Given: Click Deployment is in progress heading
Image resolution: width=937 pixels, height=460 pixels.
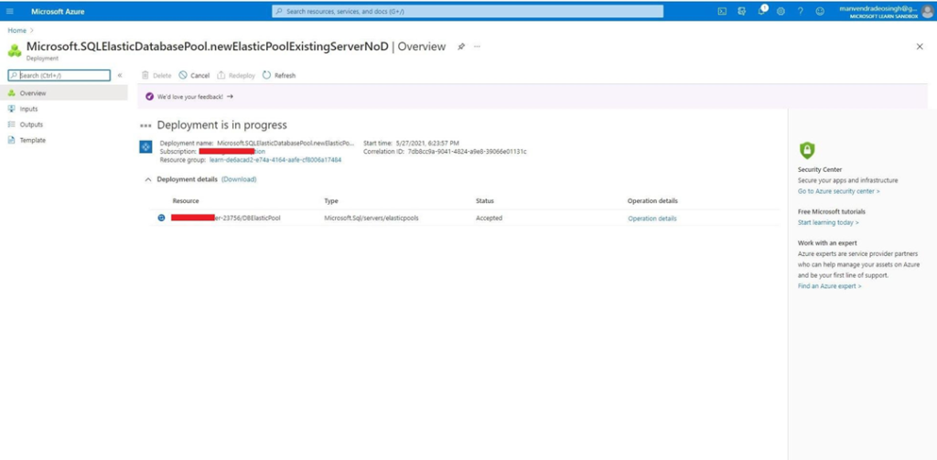Looking at the screenshot, I should [x=221, y=125].
